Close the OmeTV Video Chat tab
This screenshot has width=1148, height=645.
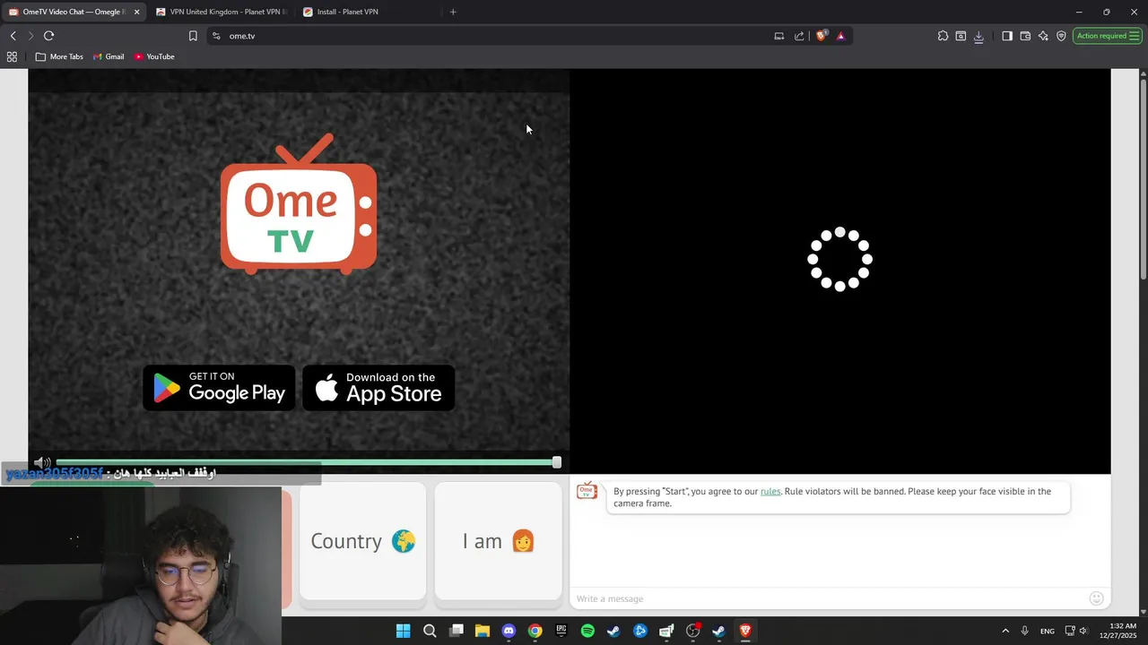tap(136, 12)
